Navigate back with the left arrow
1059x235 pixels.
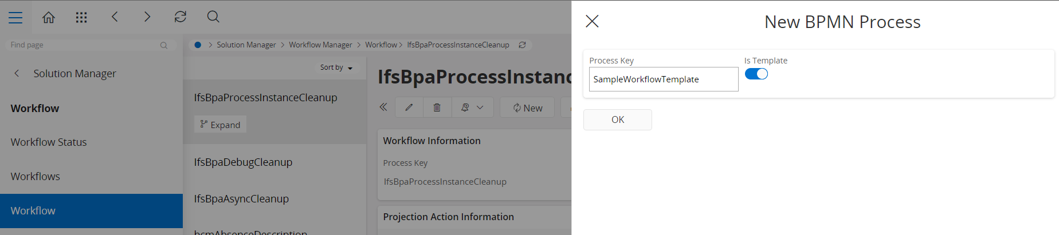point(115,17)
